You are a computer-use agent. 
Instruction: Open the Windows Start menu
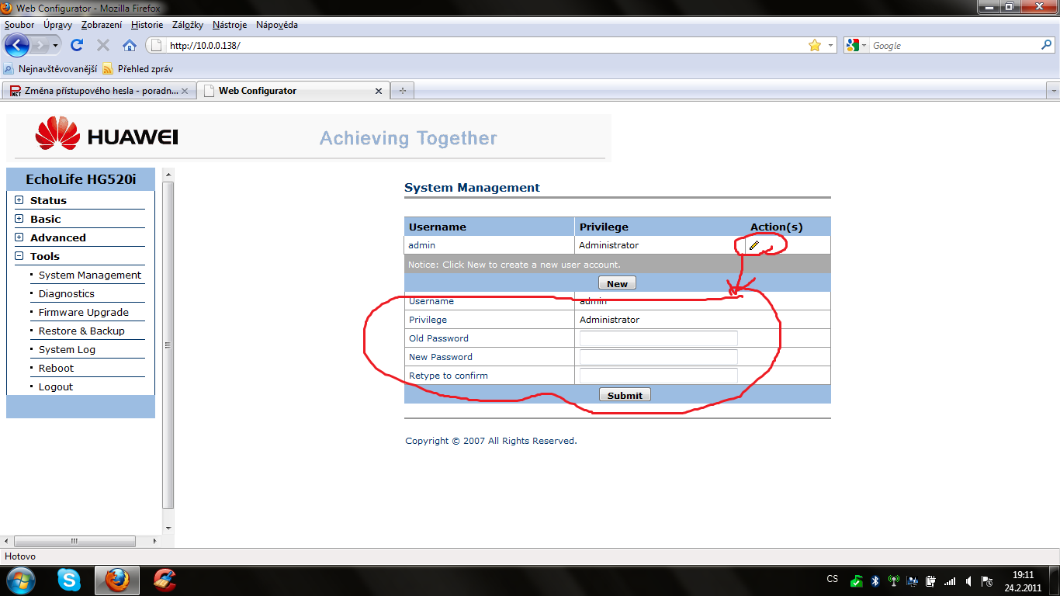20,580
